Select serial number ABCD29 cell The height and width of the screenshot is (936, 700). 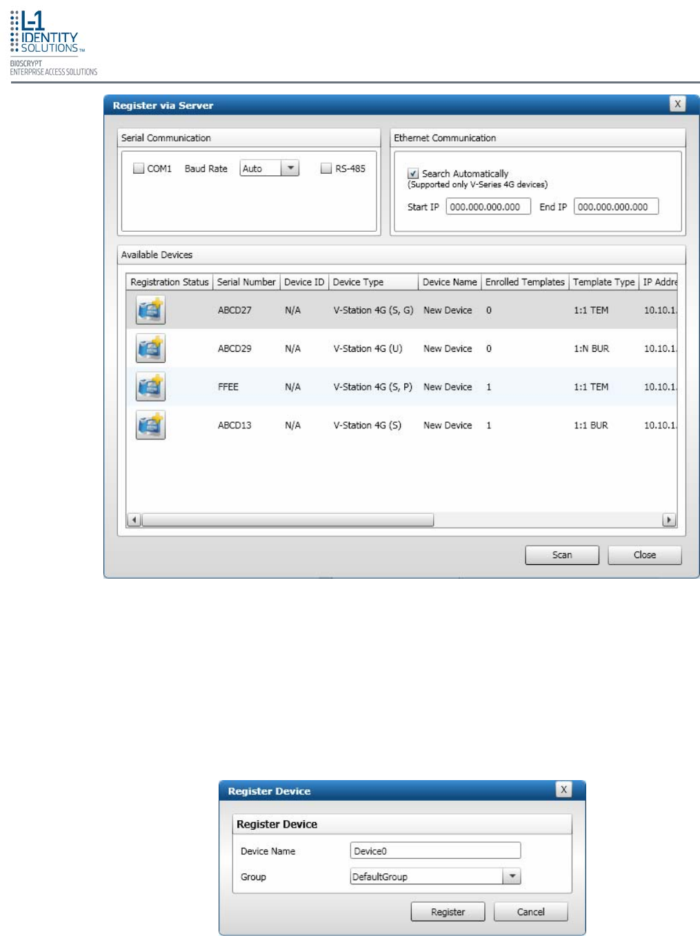234,349
